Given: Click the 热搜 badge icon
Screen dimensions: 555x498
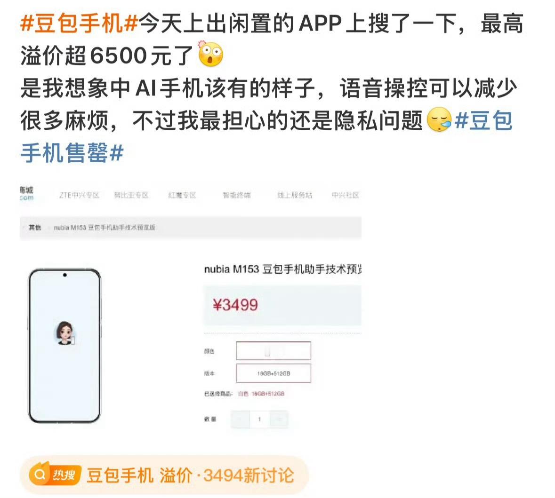Looking at the screenshot, I should pos(64,474).
